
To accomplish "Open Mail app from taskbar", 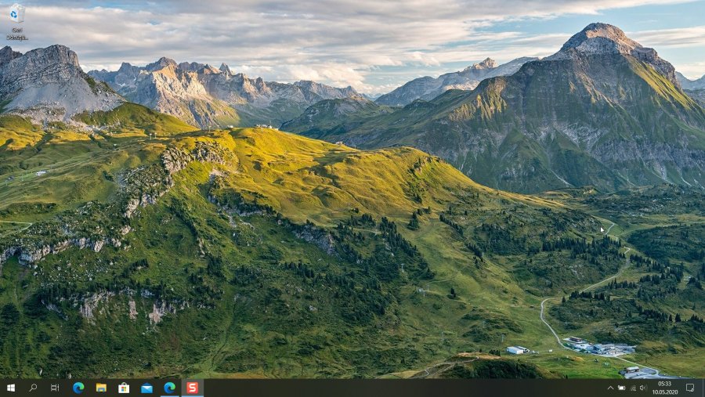I will 146,388.
